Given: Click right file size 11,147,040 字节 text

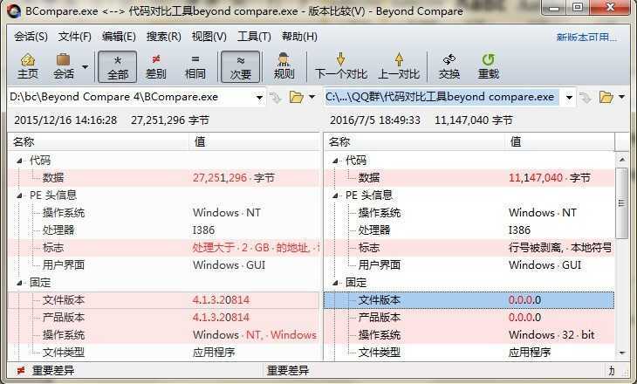Looking at the screenshot, I should (474, 120).
